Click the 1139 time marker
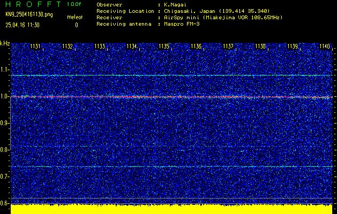The height and width of the screenshot is (214, 337). pos(293,47)
